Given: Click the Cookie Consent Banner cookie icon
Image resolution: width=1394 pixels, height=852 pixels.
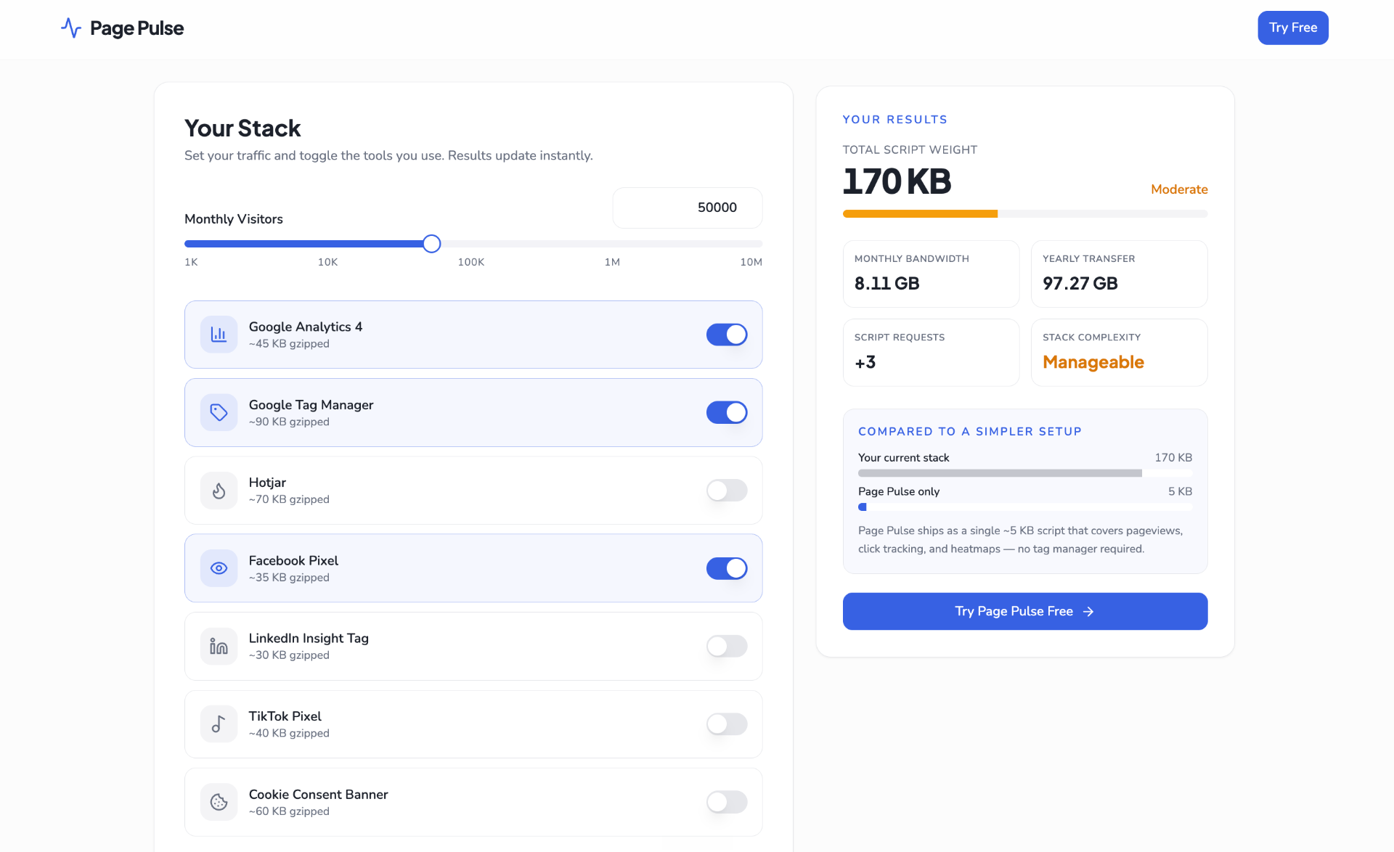Looking at the screenshot, I should tap(219, 802).
